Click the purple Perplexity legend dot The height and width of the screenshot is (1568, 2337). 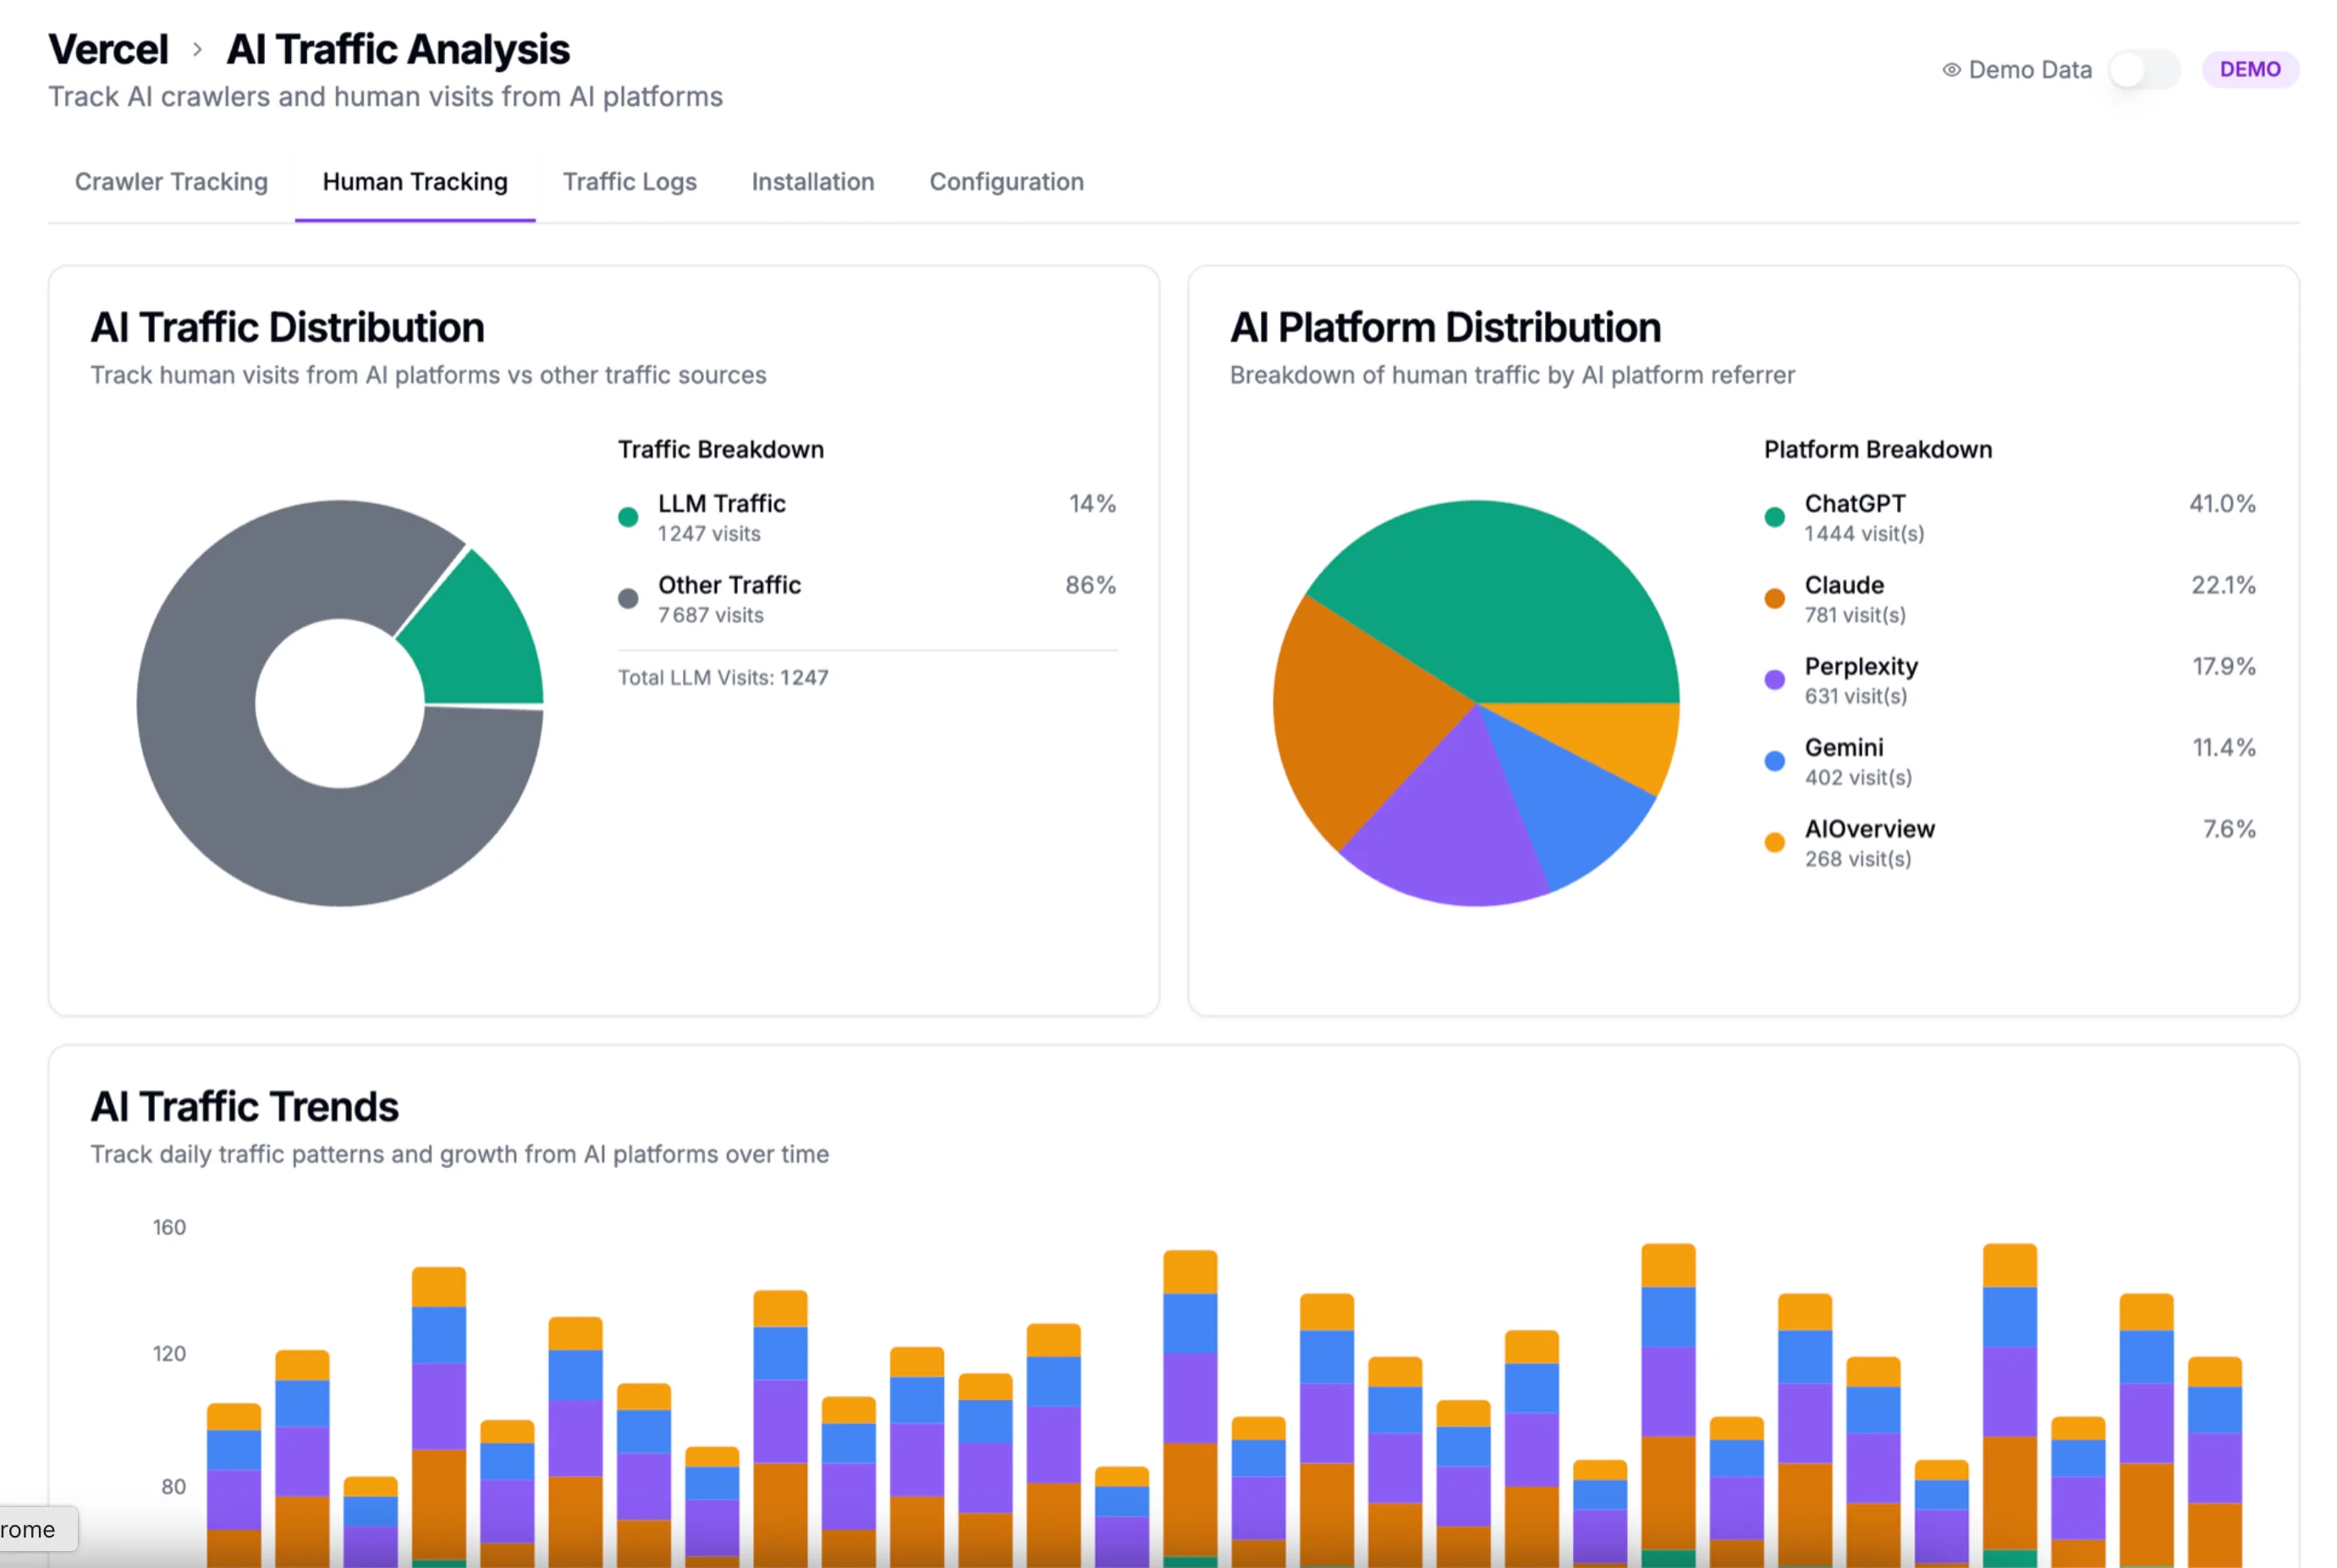pyautogui.click(x=1773, y=679)
